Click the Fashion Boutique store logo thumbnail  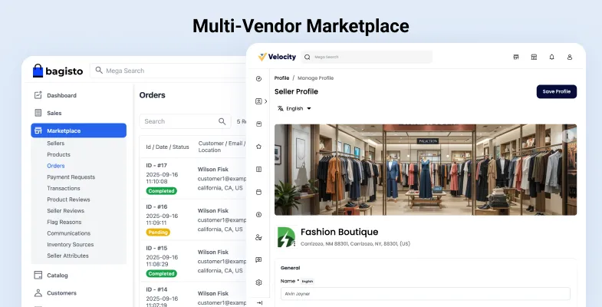click(x=286, y=236)
